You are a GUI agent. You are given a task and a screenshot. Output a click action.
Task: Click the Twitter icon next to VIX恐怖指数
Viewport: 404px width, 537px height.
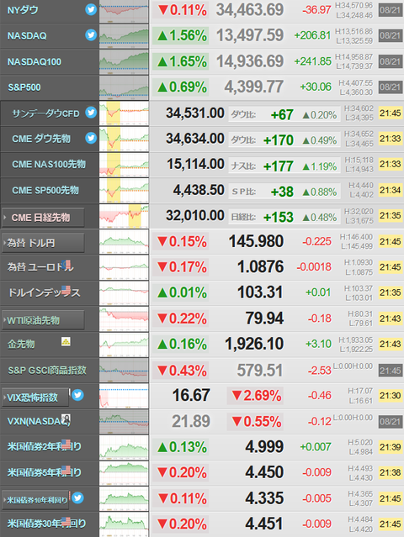(x=77, y=395)
